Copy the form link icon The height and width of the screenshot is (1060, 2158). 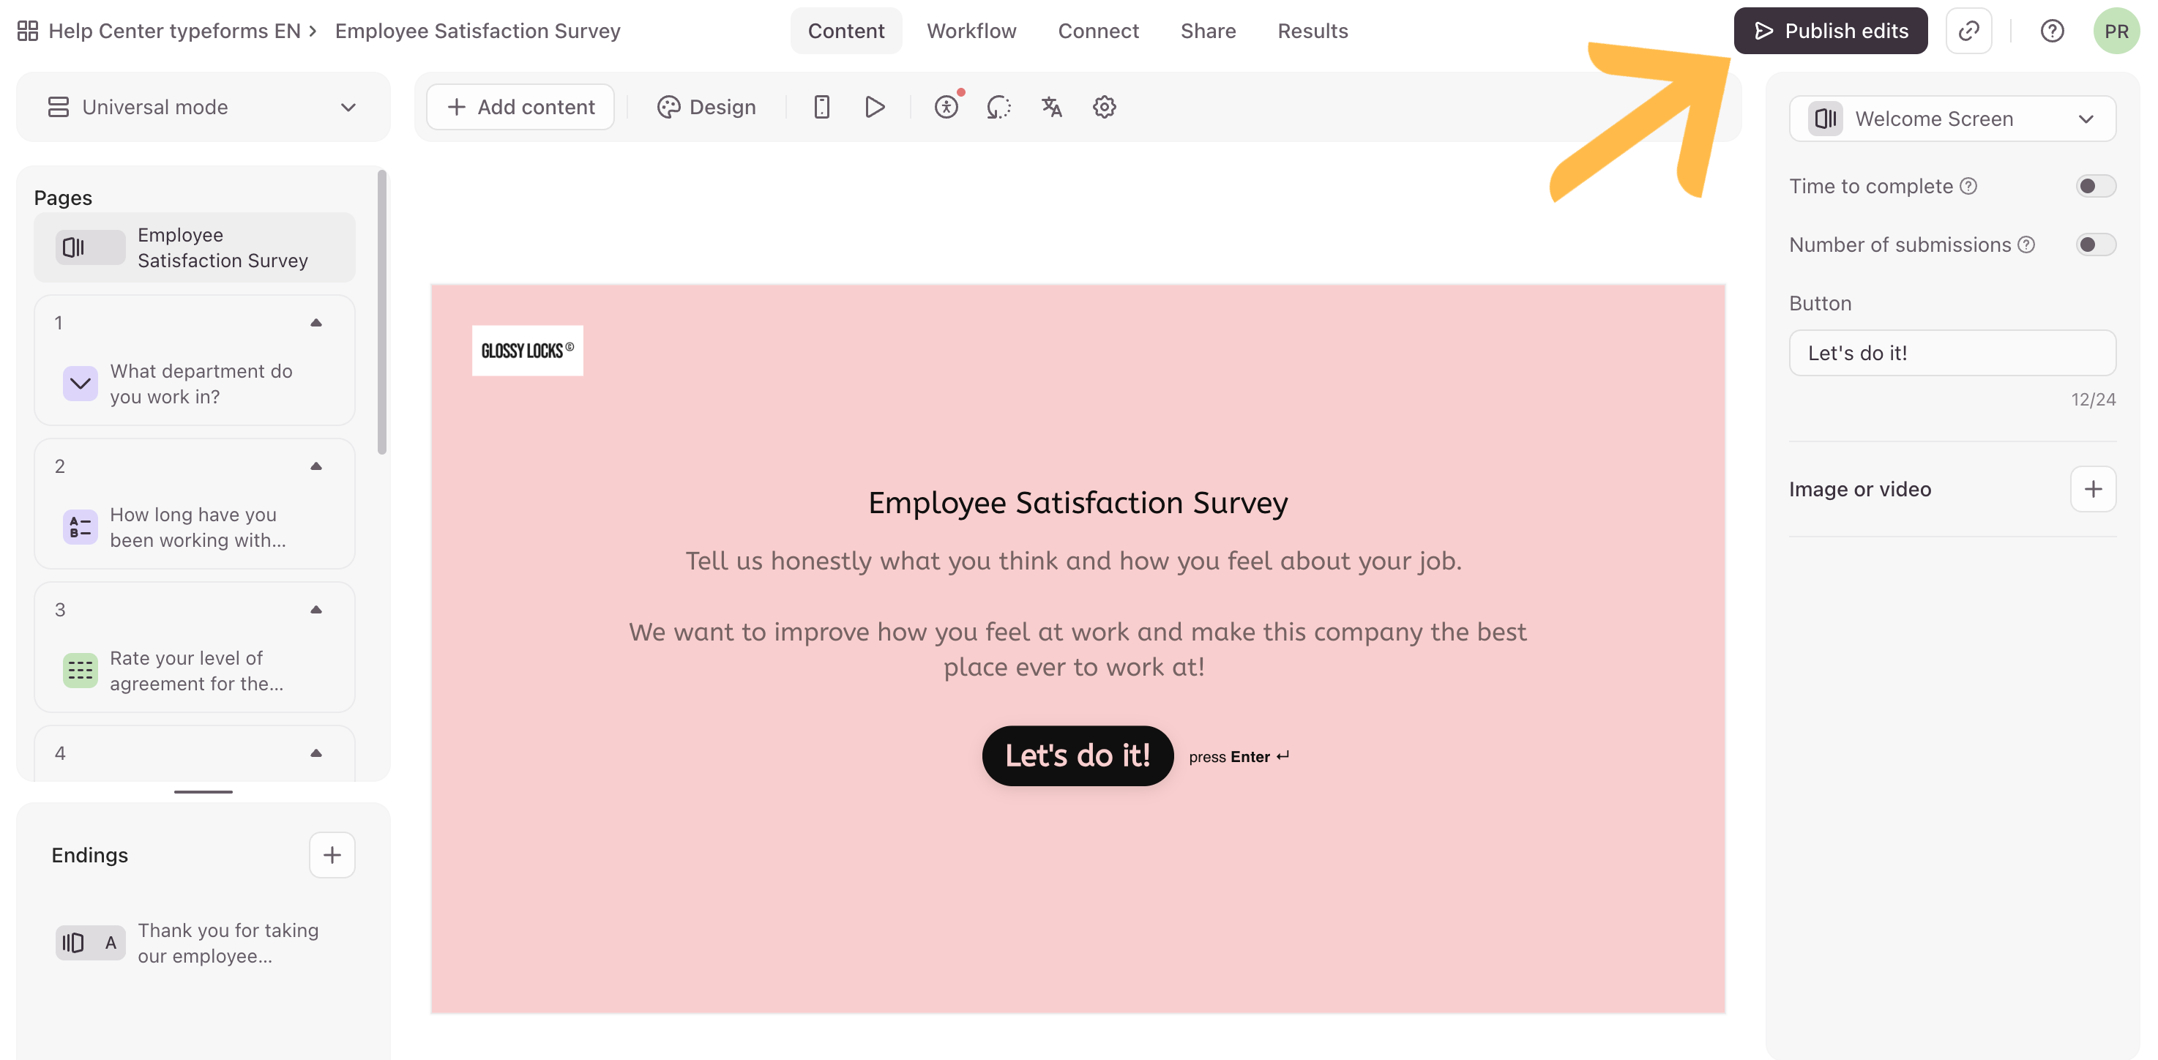(x=1968, y=31)
